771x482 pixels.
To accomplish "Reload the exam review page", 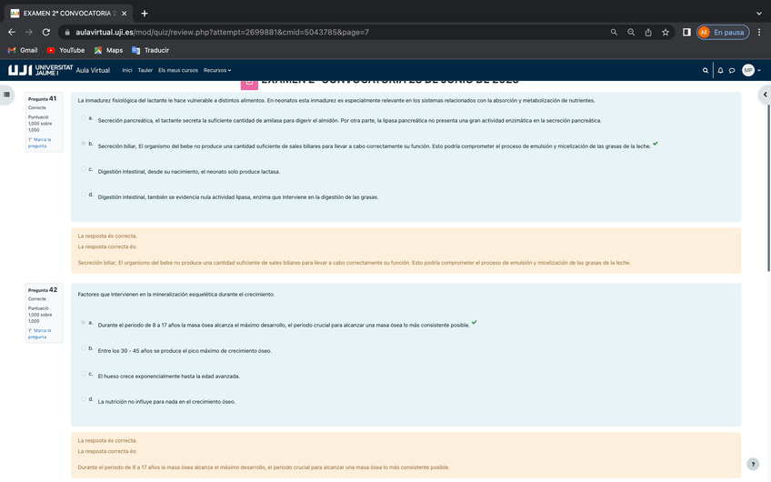I will pyautogui.click(x=46, y=32).
